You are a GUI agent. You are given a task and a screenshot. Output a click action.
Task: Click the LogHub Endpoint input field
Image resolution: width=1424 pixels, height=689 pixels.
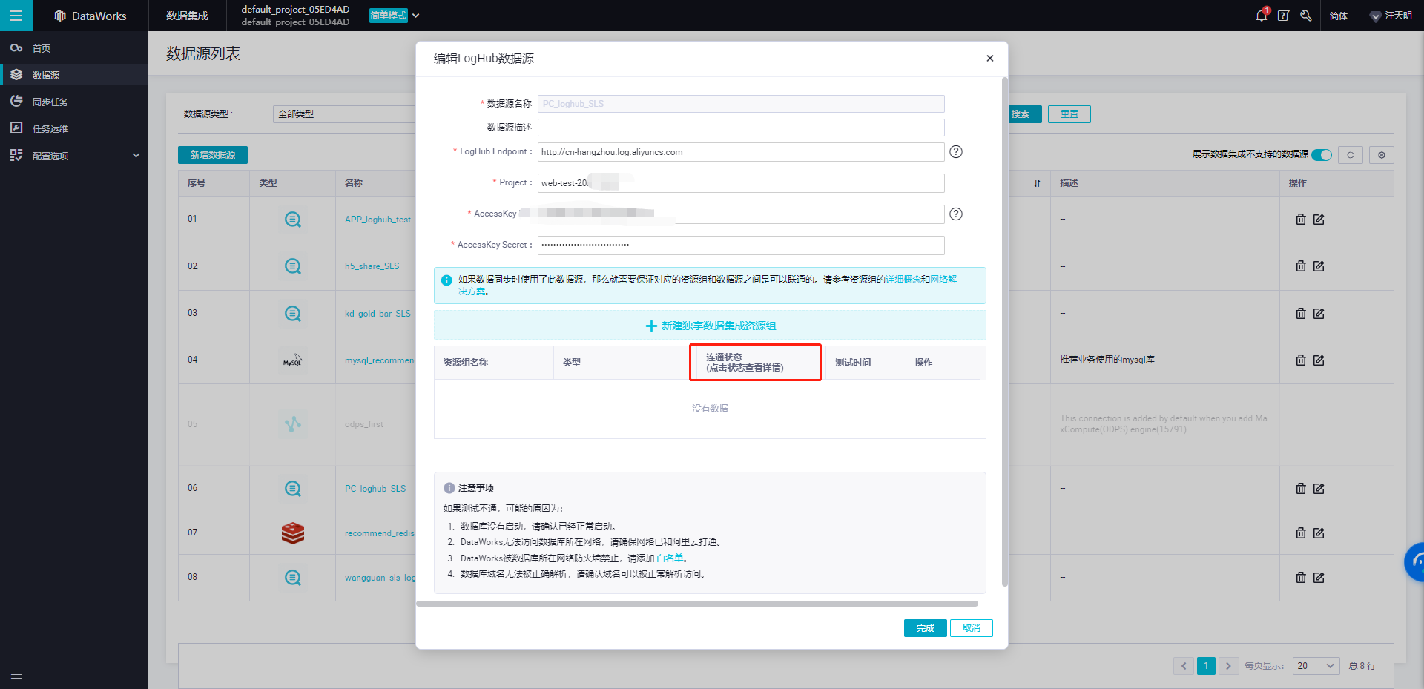[x=741, y=152]
